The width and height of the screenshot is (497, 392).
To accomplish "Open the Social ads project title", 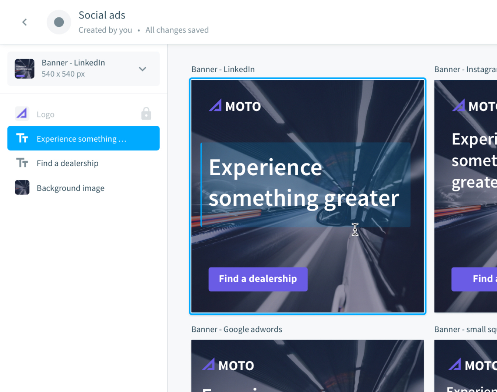I will pyautogui.click(x=102, y=15).
